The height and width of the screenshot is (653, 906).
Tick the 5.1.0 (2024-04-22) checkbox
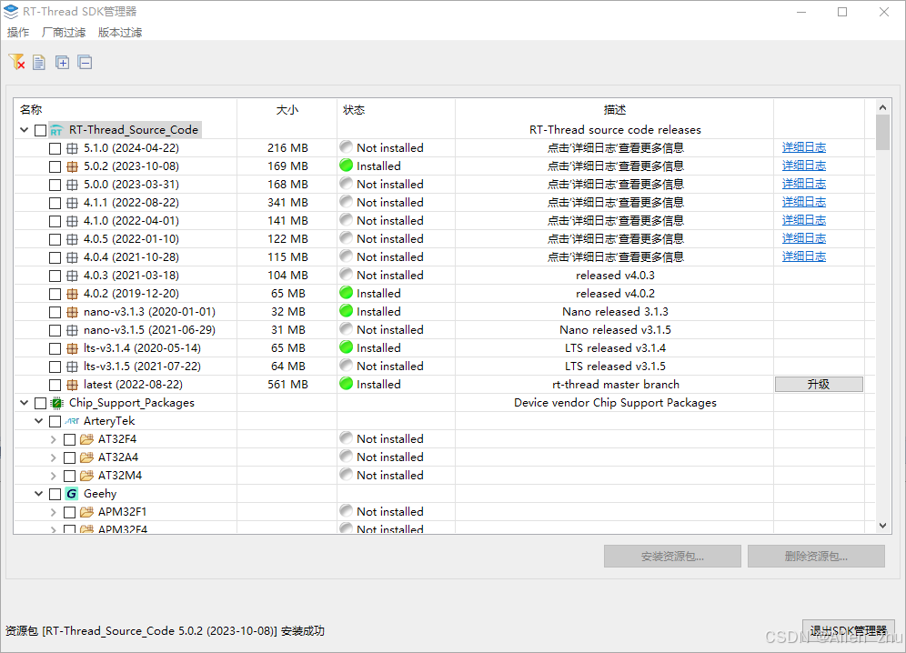55,148
